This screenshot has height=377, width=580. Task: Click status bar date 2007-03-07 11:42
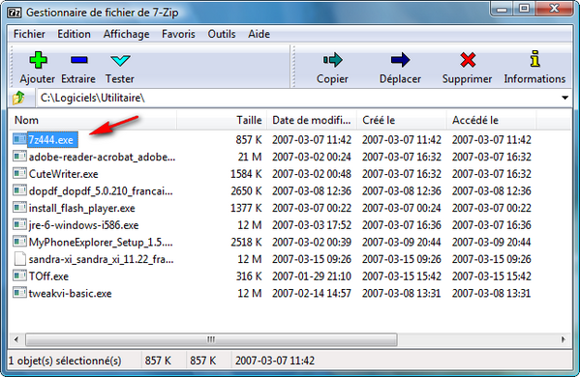pos(274,361)
